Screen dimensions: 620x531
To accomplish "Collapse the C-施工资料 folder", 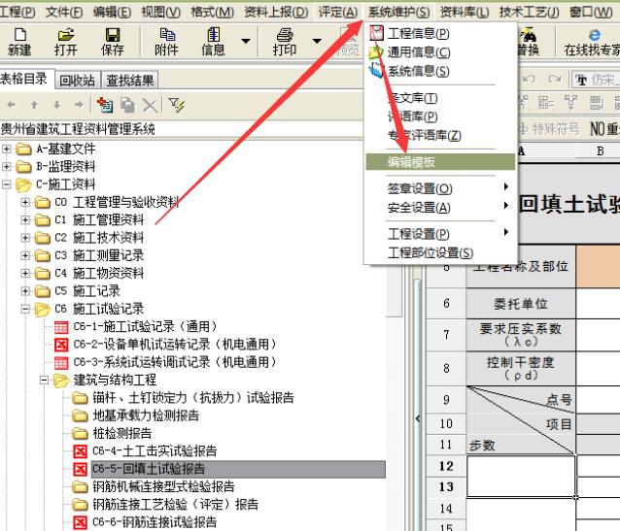I will pyautogui.click(x=7, y=184).
